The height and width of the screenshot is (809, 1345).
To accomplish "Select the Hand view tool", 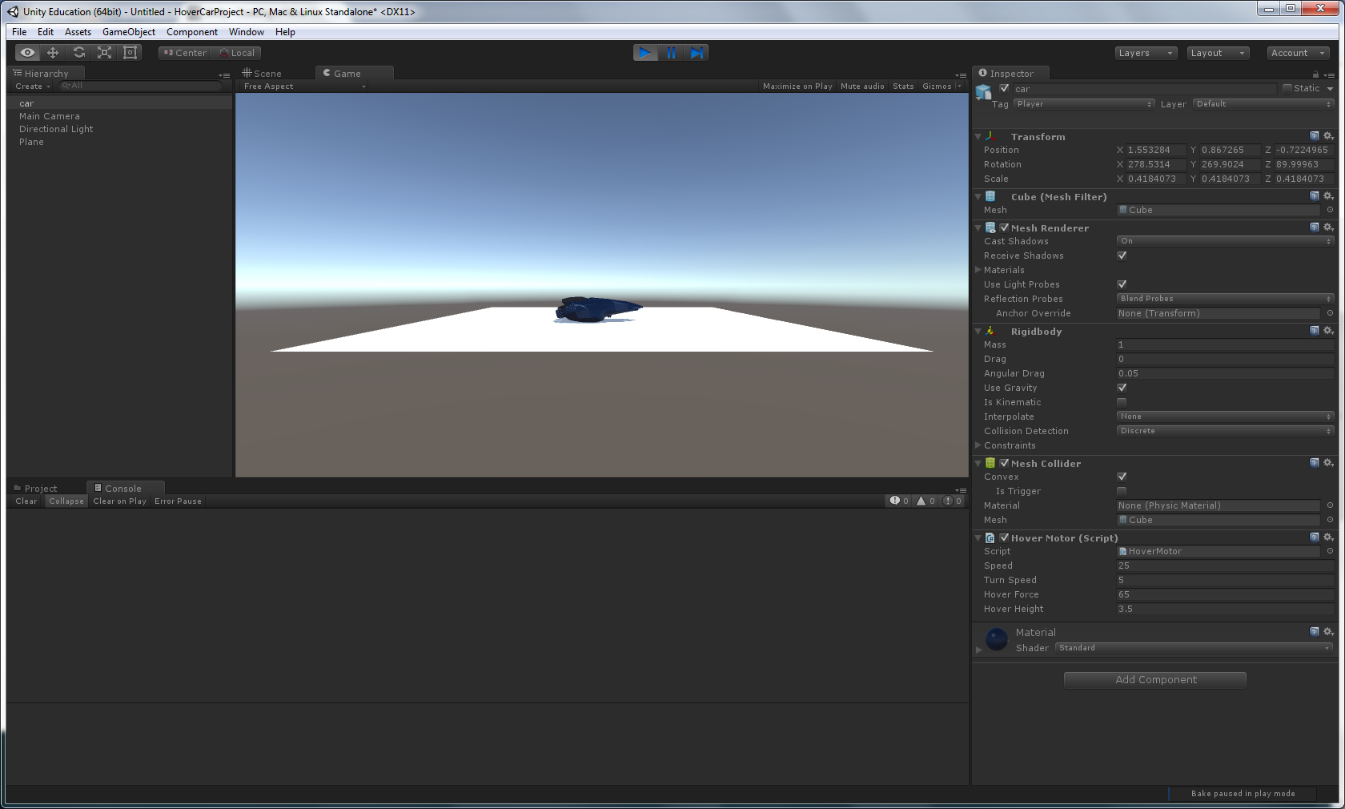I will point(27,53).
